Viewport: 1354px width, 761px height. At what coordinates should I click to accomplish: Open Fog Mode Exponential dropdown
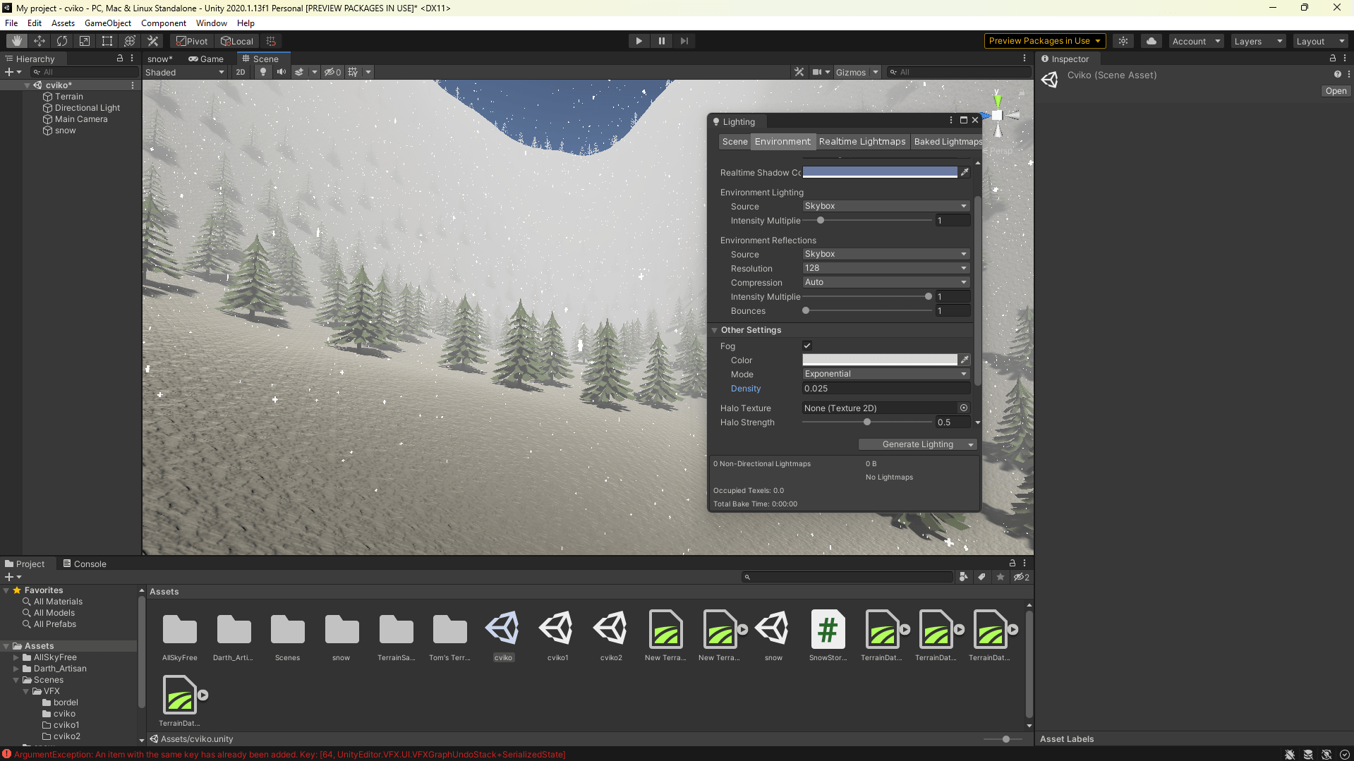[885, 374]
